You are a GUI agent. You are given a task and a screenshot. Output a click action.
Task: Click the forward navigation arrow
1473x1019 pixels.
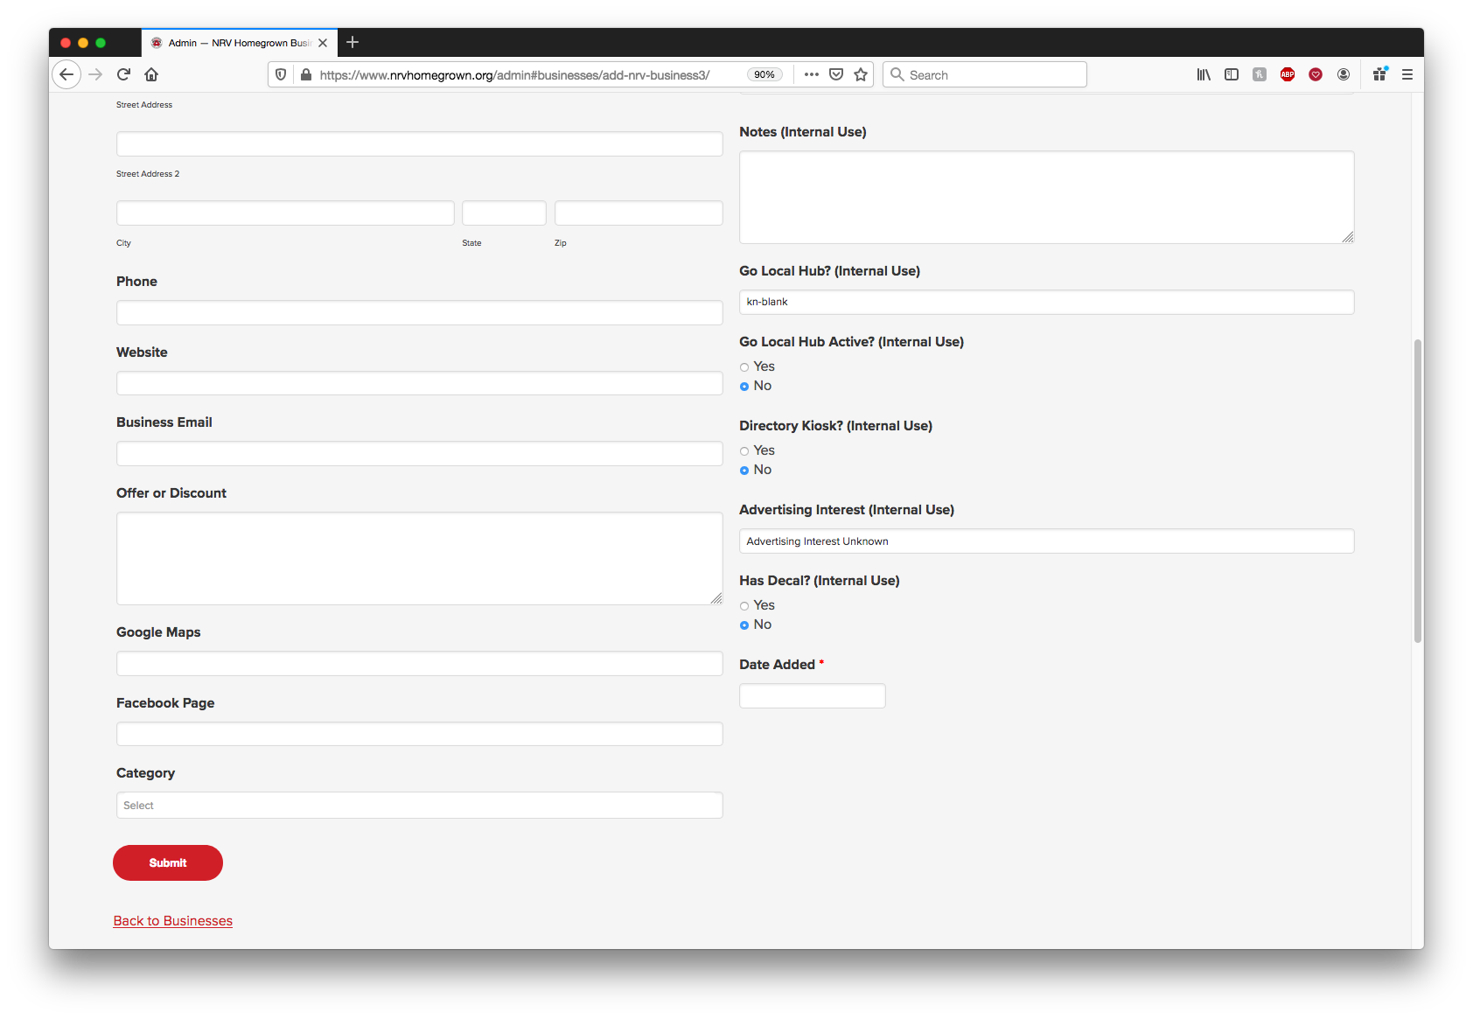(95, 74)
